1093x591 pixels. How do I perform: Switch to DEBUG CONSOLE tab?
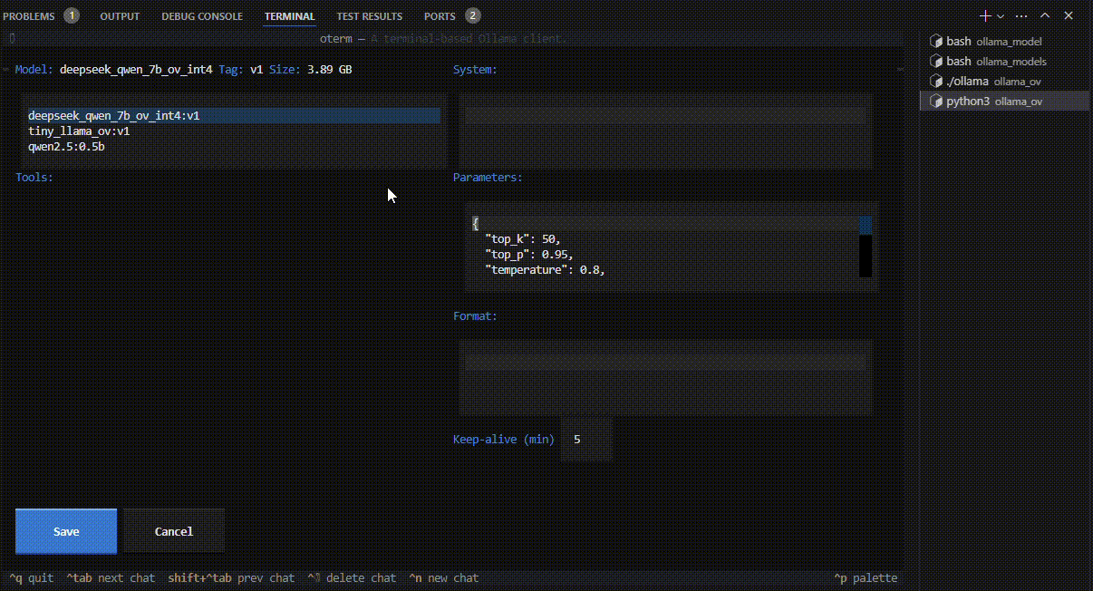click(x=202, y=16)
